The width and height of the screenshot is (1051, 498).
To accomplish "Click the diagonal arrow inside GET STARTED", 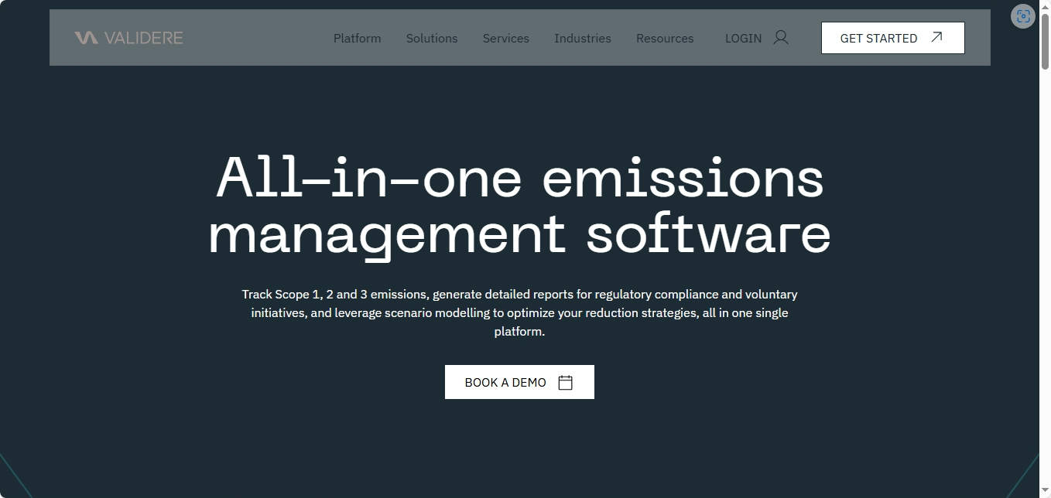I will [937, 36].
